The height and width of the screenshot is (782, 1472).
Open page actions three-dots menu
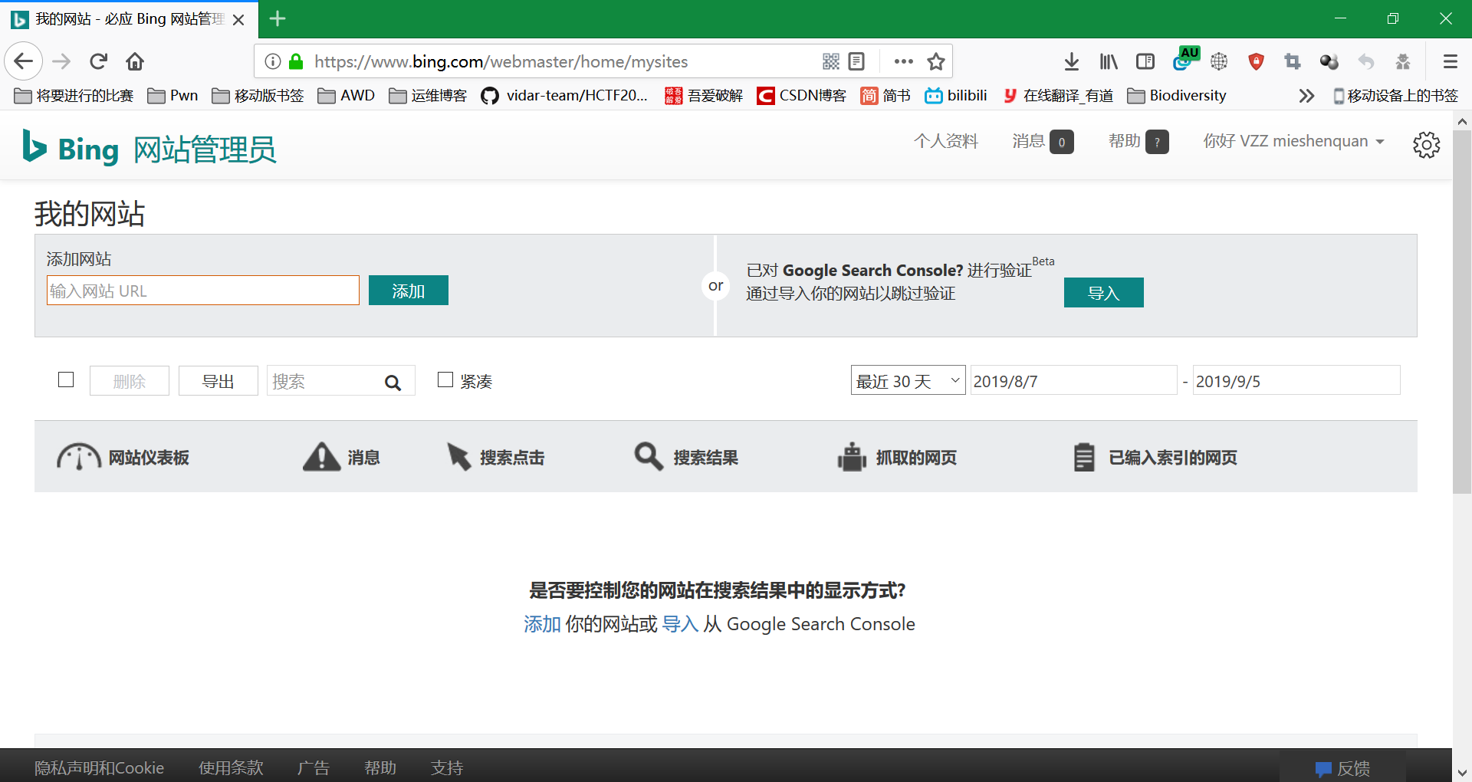(x=904, y=61)
